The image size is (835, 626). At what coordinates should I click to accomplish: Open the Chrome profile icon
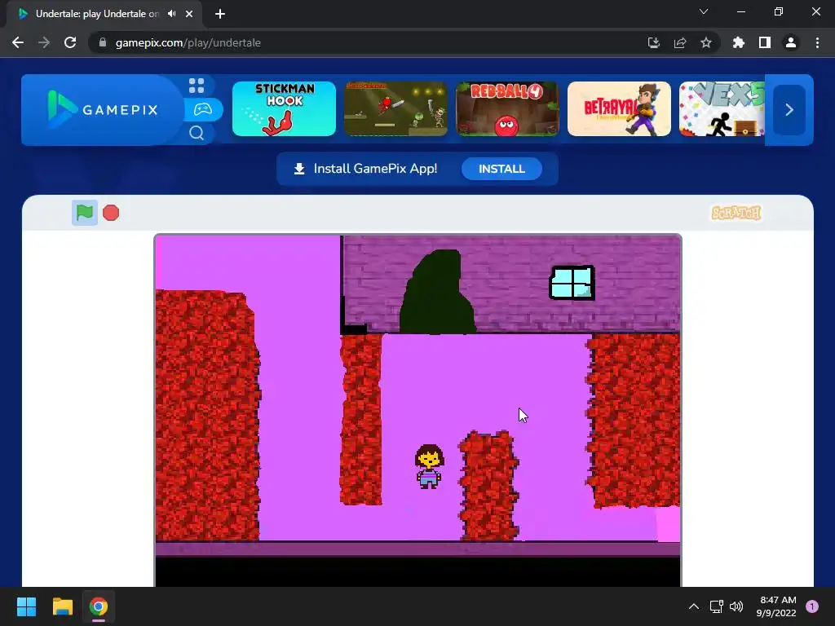(x=791, y=42)
